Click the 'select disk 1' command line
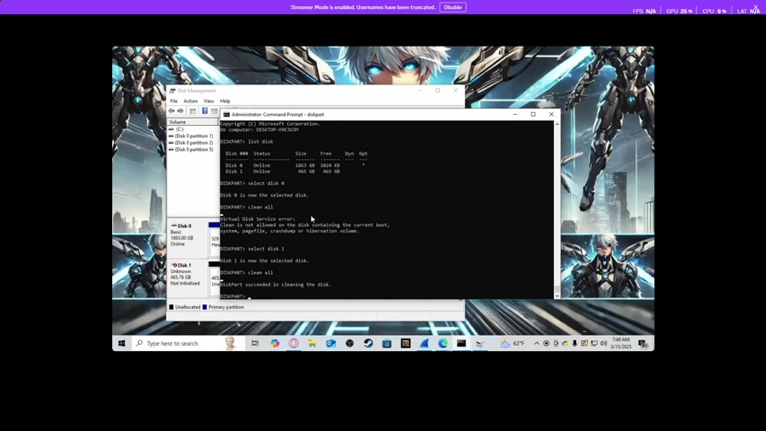This screenshot has width=766, height=431. click(x=252, y=248)
